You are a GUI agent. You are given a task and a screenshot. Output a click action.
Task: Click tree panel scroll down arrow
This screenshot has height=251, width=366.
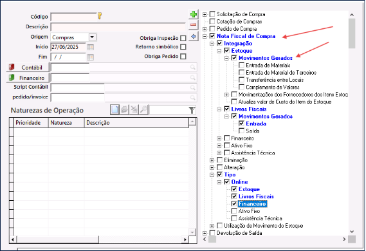tap(352, 232)
